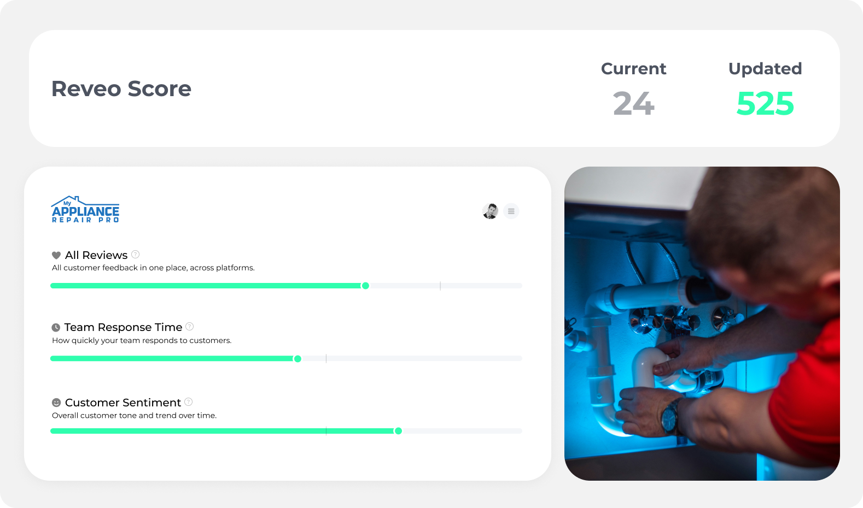Select the All Reviews heading

point(96,255)
